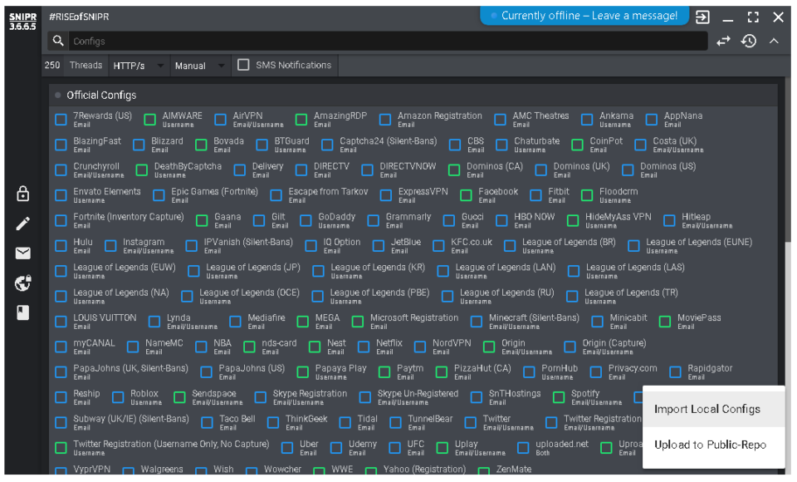797x482 pixels.
Task: Uncheck the Facebook config checkbox
Action: coord(466,195)
